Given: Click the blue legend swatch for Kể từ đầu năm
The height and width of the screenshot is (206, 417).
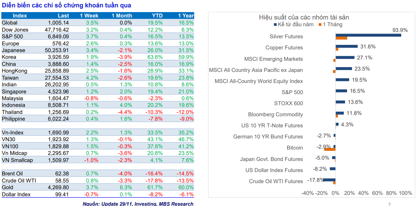Looking at the screenshot, I should (x=275, y=25).
